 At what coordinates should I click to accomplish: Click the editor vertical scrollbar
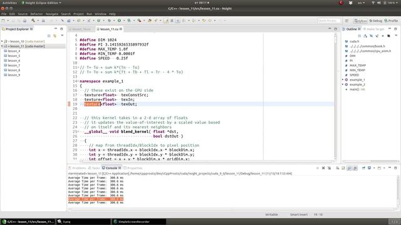pos(335,97)
